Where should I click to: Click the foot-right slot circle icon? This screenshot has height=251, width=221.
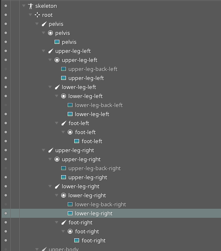[x=70, y=231]
